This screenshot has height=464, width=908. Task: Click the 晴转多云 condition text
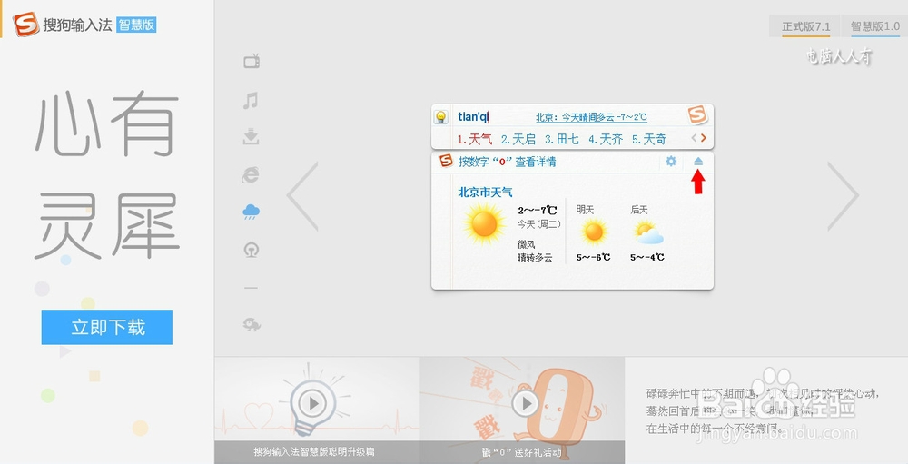click(x=535, y=258)
